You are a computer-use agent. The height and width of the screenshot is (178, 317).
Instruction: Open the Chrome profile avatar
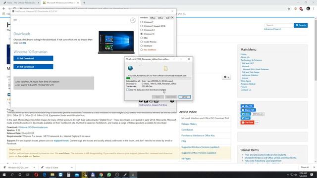[x=308, y=9]
